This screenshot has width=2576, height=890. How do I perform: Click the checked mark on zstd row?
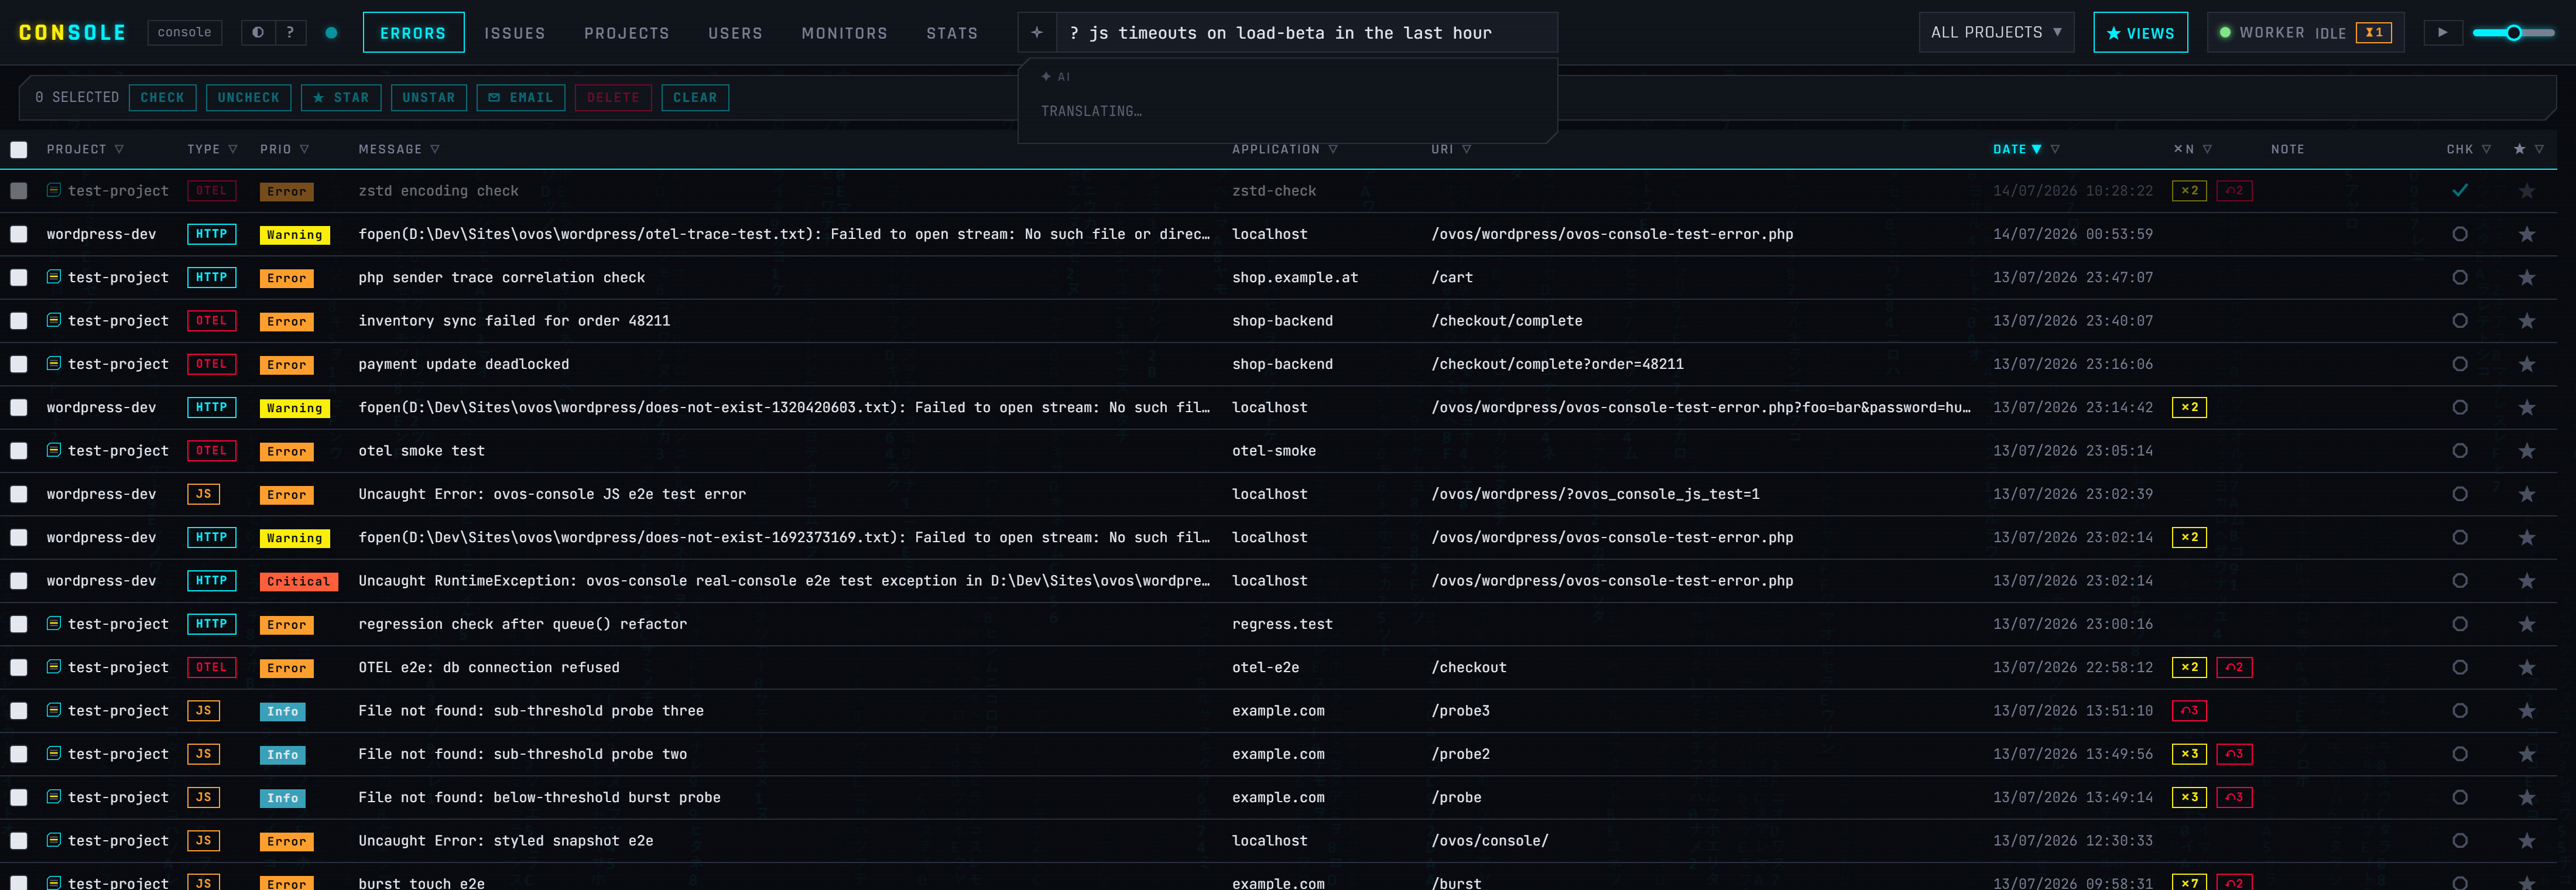click(x=2460, y=190)
